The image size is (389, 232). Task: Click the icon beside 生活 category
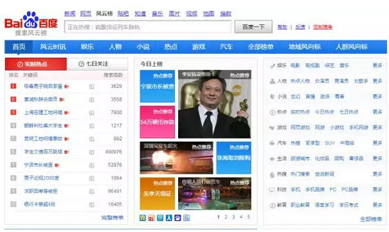click(273, 159)
